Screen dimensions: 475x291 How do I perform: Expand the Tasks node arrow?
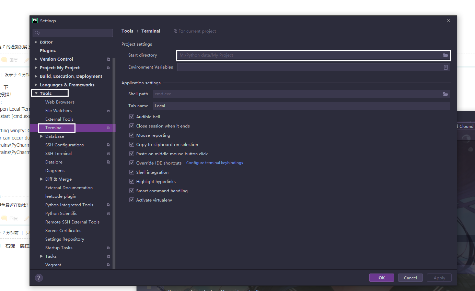click(42, 256)
